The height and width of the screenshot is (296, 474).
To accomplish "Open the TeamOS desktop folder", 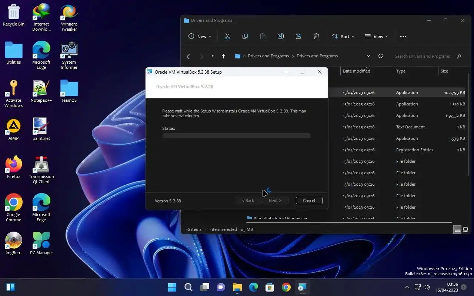I will [69, 91].
